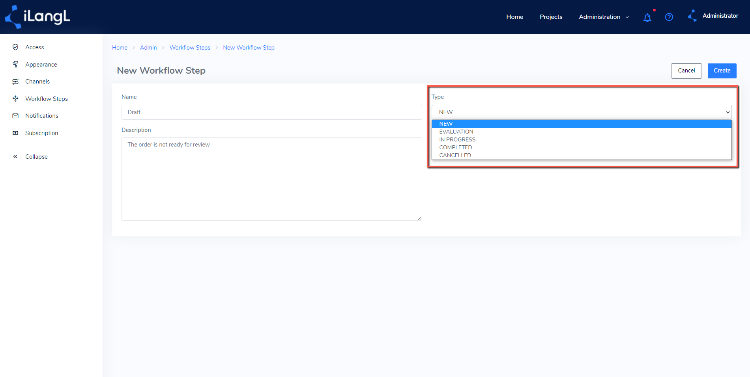Click the Notifications envelope icon

15,116
